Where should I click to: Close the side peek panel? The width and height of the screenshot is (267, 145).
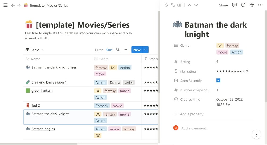166,5
